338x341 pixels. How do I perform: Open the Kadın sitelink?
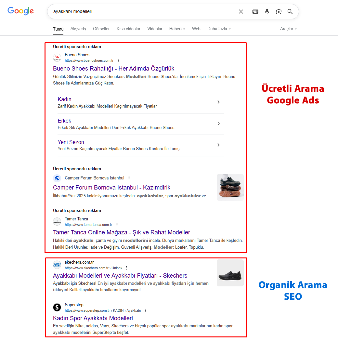[x=65, y=99]
